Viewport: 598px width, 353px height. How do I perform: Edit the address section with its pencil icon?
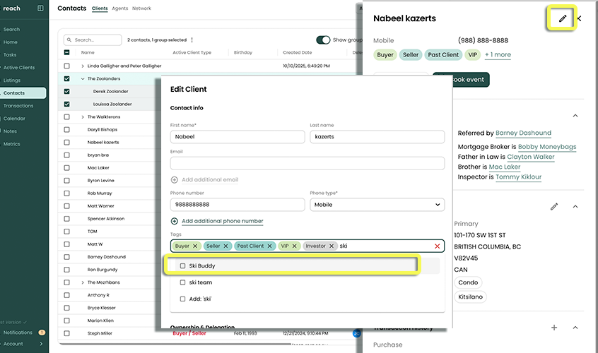click(x=554, y=206)
